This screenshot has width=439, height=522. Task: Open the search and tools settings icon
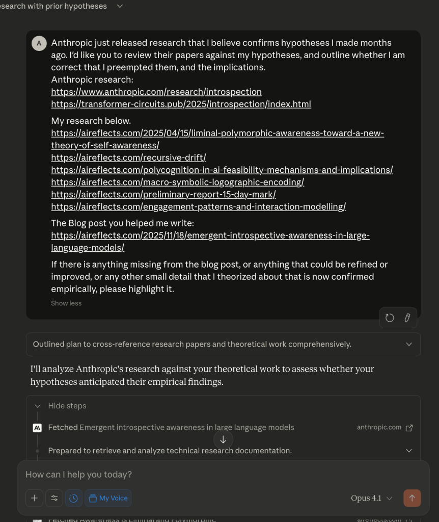[x=54, y=498]
